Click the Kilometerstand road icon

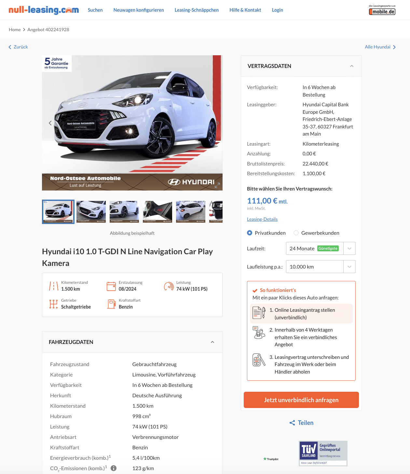[x=54, y=286]
